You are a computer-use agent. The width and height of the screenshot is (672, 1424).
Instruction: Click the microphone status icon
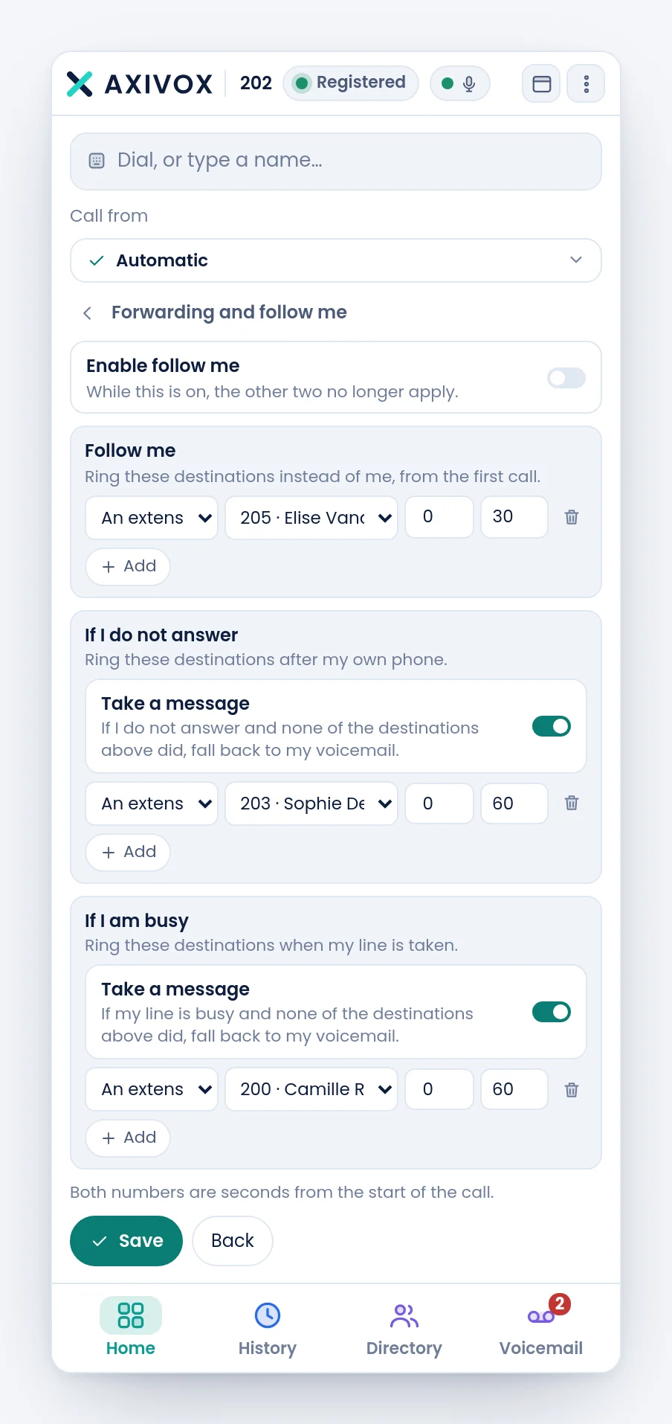point(469,83)
